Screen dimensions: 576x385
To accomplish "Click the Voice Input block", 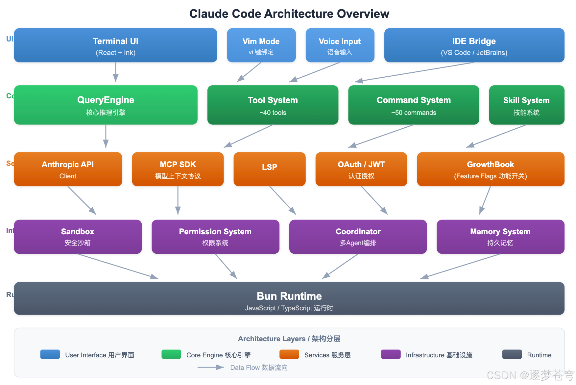I will (340, 45).
